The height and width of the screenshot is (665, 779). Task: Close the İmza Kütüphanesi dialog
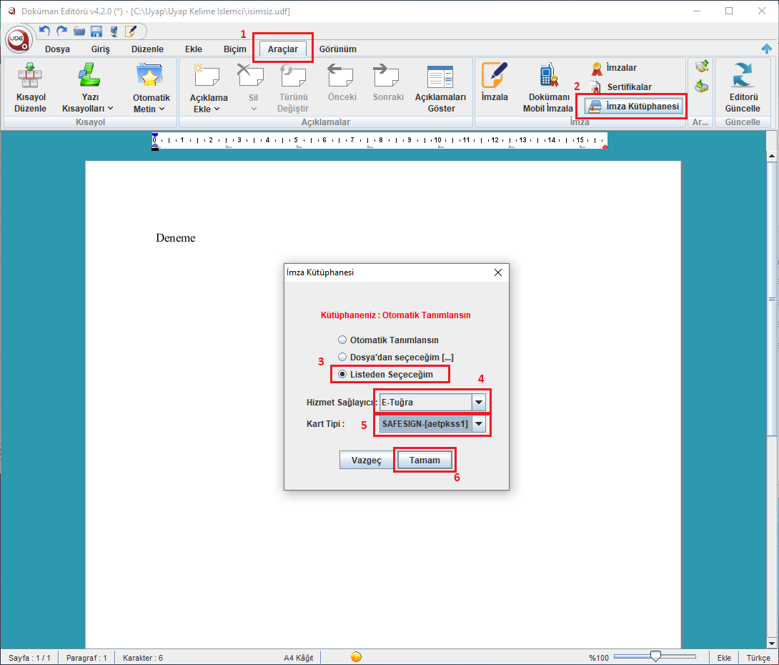click(x=498, y=272)
